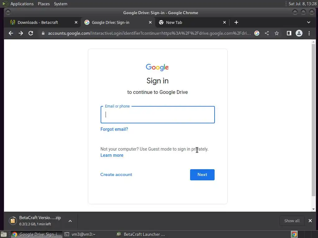View site security lock info
This screenshot has width=318, height=238.
(x=43, y=33)
